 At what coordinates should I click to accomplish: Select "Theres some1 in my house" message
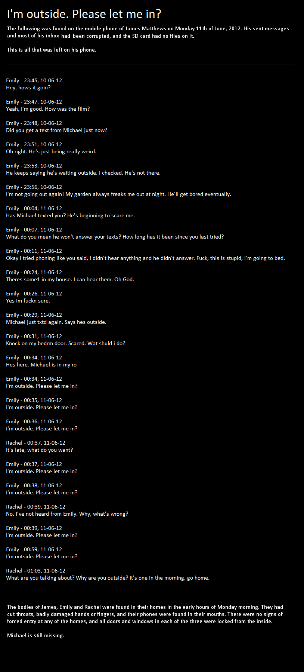pos(70,279)
